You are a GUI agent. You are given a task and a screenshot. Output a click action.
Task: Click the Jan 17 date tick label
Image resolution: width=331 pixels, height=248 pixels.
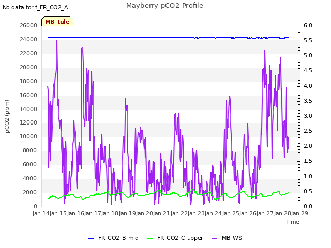93,213
